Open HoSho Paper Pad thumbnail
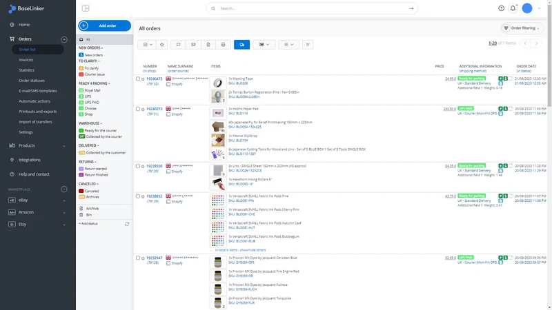Image resolution: width=552 pixels, height=310 pixels. [x=218, y=113]
